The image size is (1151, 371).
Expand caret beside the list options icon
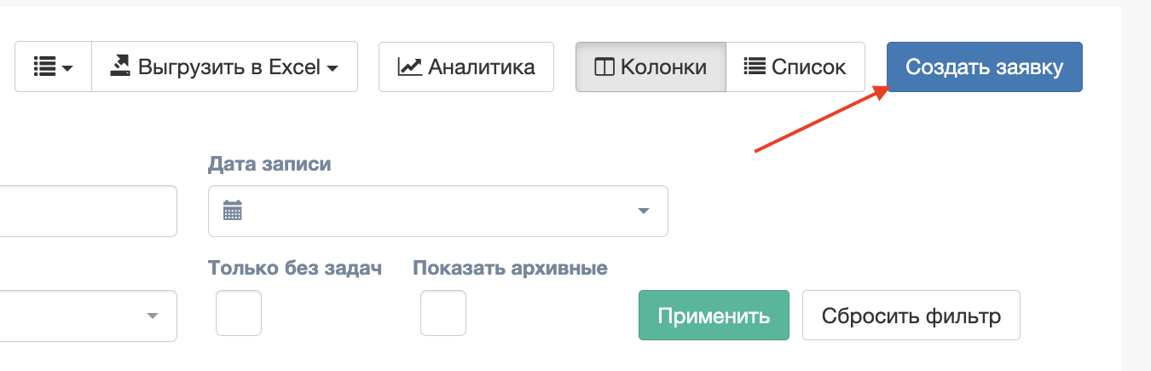[x=67, y=67]
